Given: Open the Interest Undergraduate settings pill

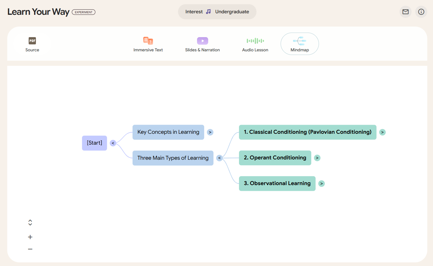Looking at the screenshot, I should pyautogui.click(x=217, y=11).
